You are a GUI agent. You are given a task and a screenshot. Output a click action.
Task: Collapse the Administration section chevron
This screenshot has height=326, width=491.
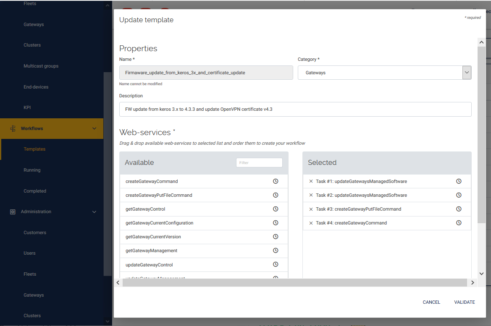coord(94,212)
